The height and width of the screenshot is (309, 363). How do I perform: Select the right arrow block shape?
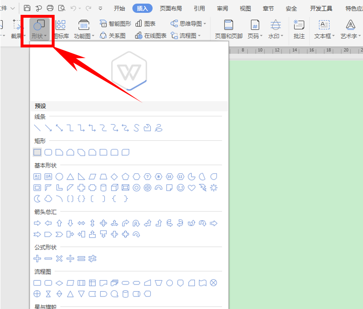pos(37,223)
